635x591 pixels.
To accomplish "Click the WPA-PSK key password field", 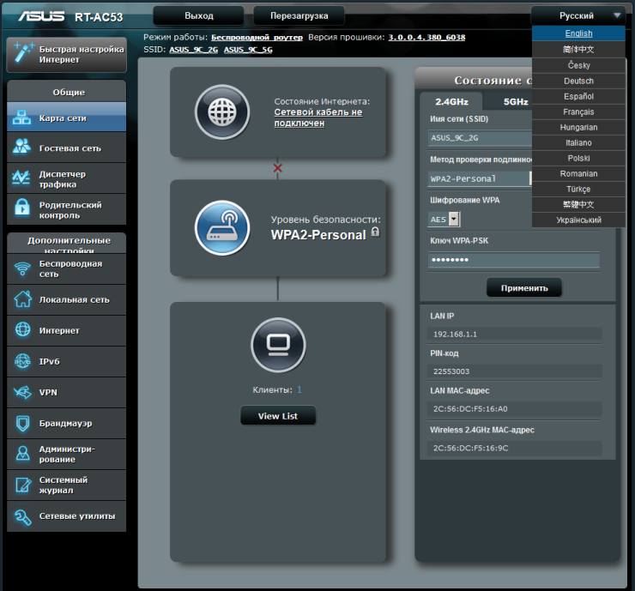I will tap(514, 259).
